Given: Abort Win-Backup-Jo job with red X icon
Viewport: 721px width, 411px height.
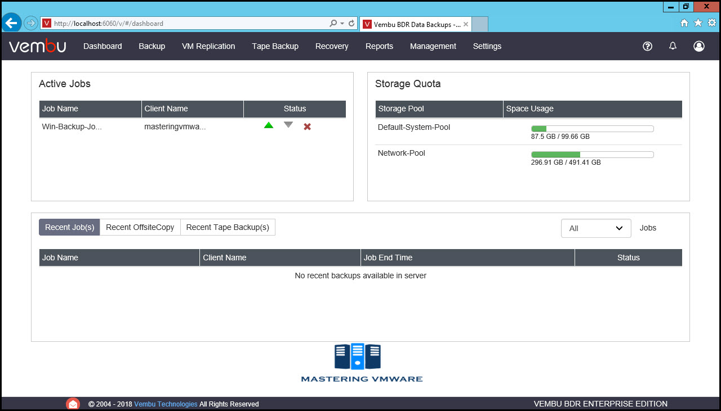Looking at the screenshot, I should tap(308, 127).
